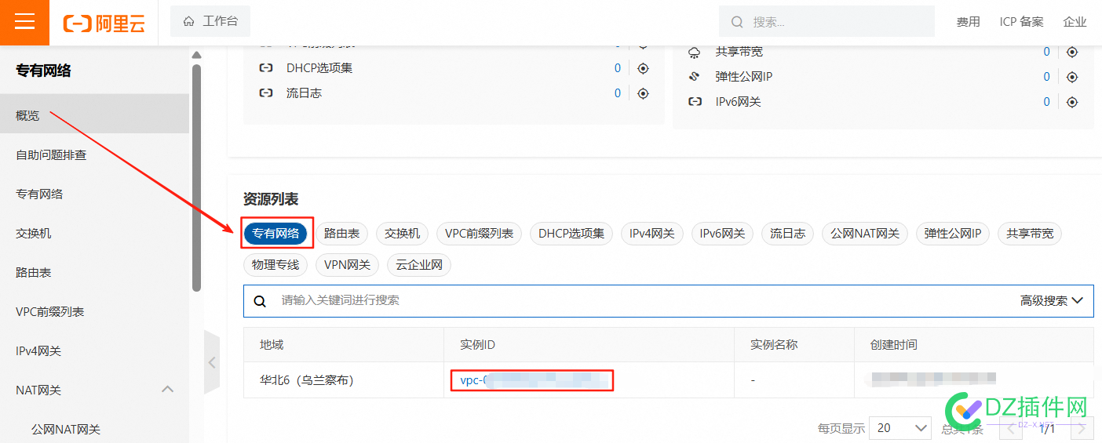The height and width of the screenshot is (443, 1102).
Task: Select the 路由表 resource tab
Action: [341, 234]
